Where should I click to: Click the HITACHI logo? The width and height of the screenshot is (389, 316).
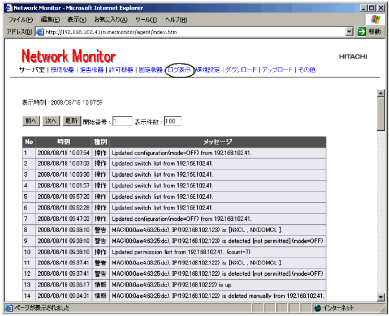point(353,57)
